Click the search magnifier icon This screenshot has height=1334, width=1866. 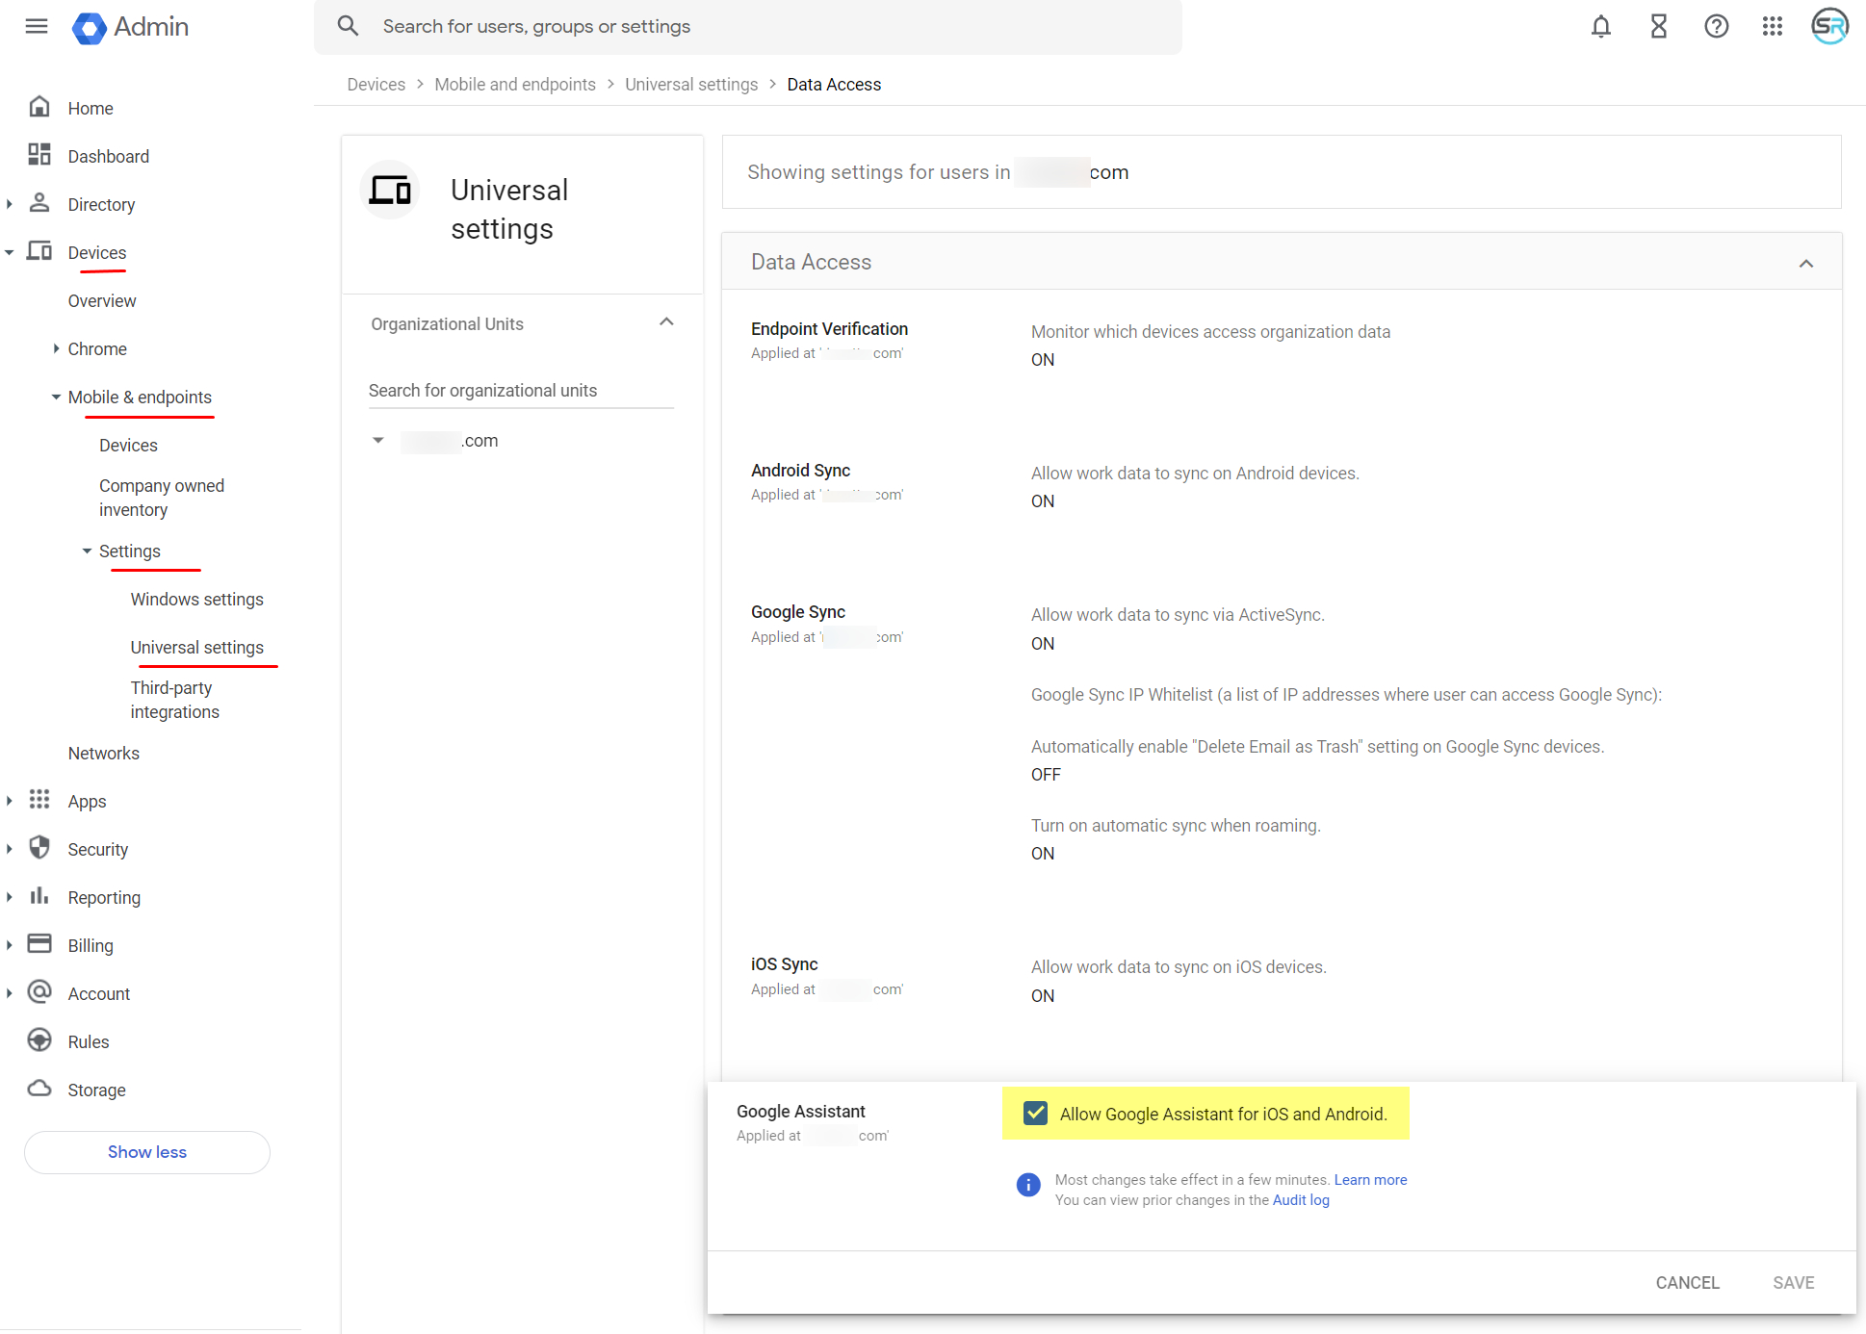[x=349, y=26]
